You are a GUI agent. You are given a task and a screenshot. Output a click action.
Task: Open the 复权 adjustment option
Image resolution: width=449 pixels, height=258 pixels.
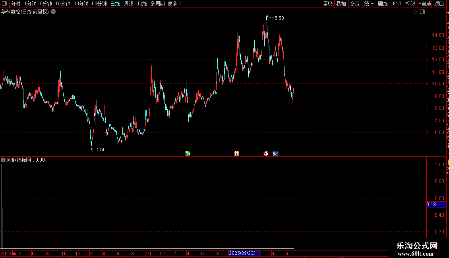click(x=327, y=4)
